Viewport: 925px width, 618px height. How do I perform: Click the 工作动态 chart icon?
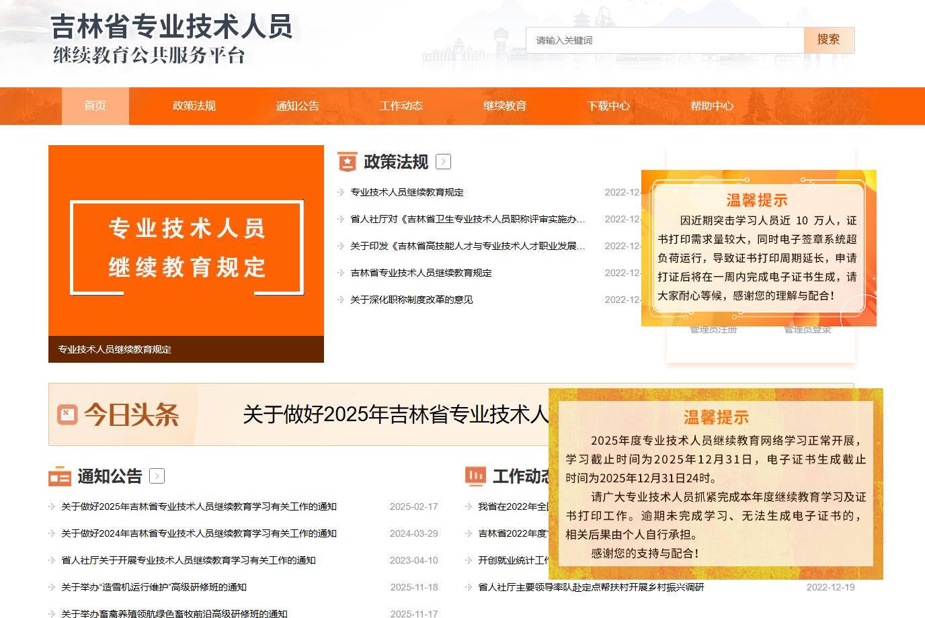pyautogui.click(x=475, y=476)
